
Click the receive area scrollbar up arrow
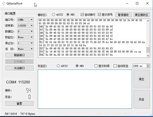148,21
